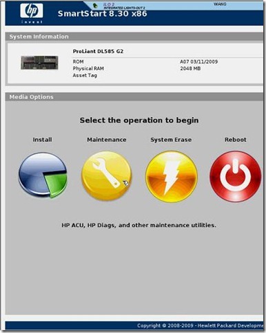The image size is (266, 333).
Task: Click the 'Physical RAM' row label
Action: tap(88, 69)
